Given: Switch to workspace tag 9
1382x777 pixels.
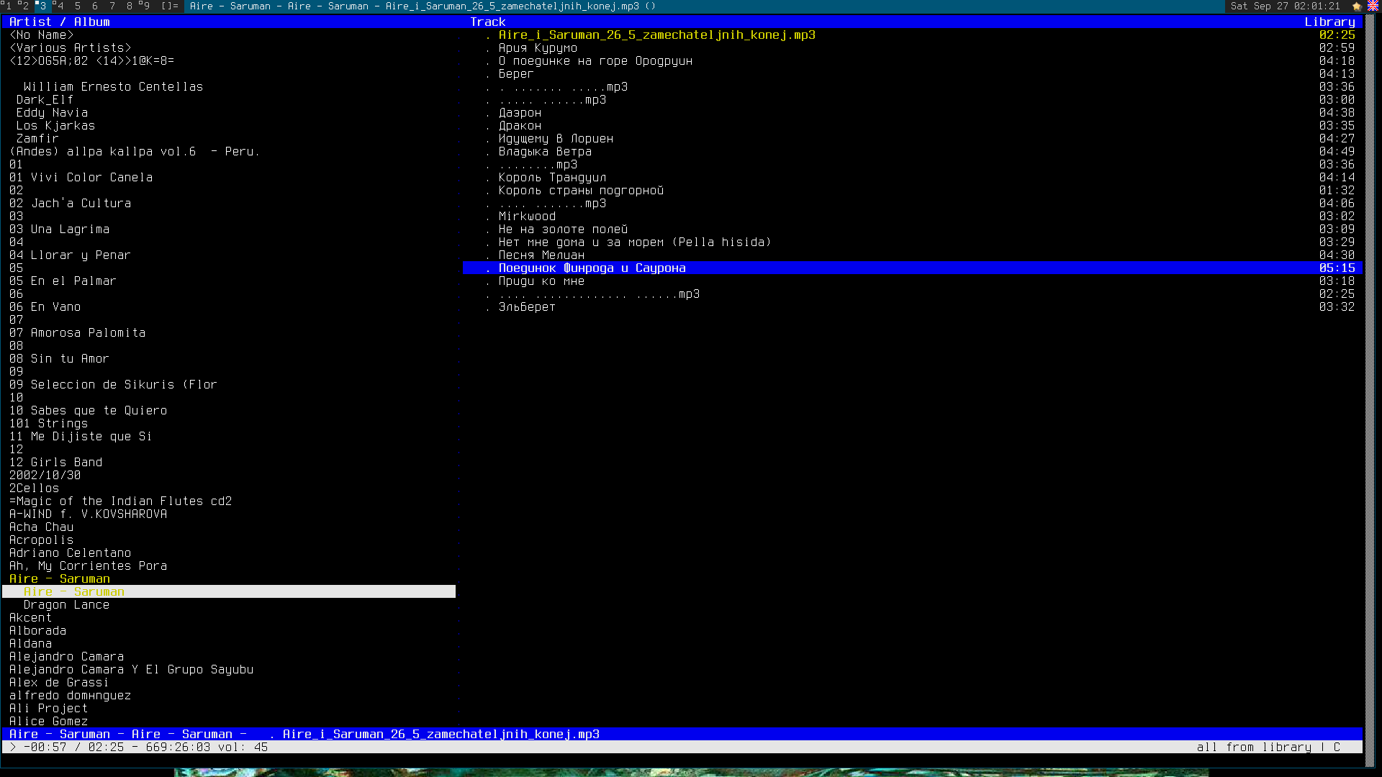Looking at the screenshot, I should click(146, 6).
